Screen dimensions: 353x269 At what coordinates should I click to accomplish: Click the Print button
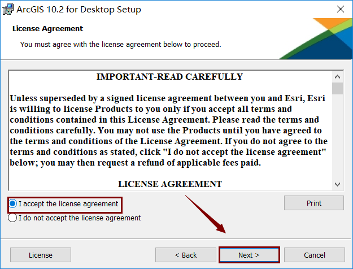coord(314,203)
